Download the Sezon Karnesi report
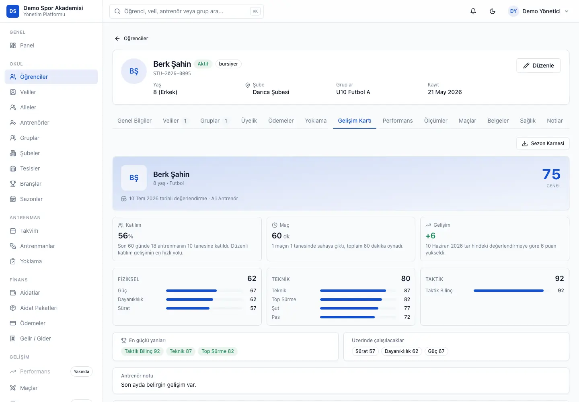This screenshot has height=402, width=579. coord(543,144)
